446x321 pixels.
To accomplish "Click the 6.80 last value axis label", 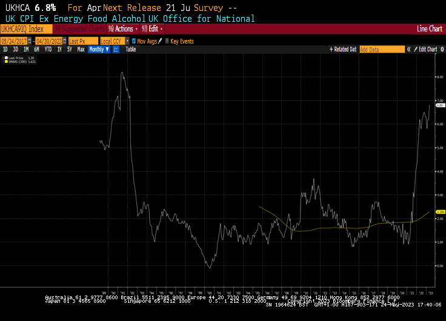I will (x=441, y=105).
